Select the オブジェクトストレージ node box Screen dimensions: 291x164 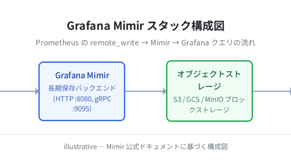[209, 91]
